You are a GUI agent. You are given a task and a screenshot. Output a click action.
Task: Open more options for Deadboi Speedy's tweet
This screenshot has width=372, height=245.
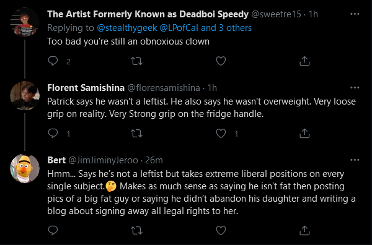point(355,14)
